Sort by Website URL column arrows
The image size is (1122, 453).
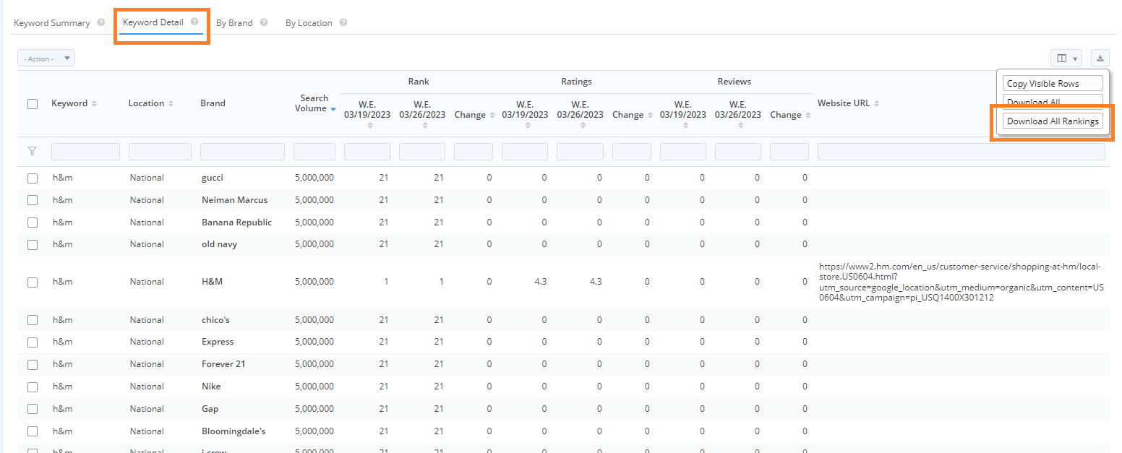tap(876, 104)
